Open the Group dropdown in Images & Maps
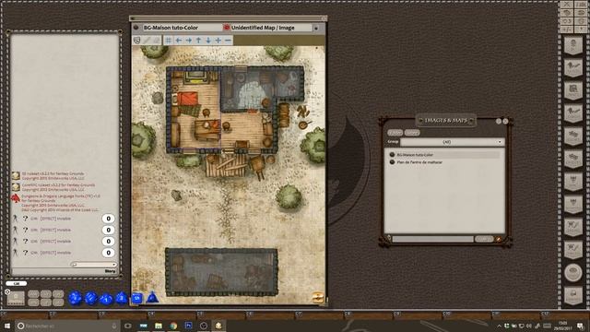590x332 pixels. pos(452,142)
